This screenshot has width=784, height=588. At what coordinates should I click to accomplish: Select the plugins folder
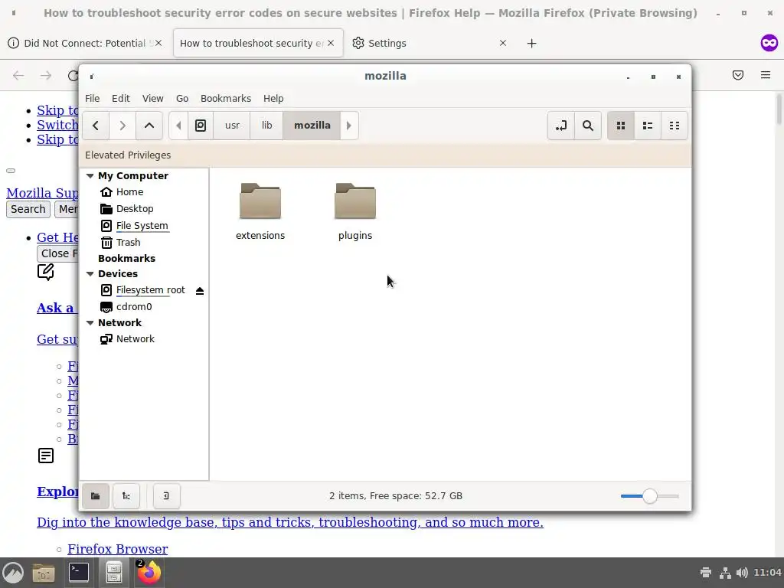[x=355, y=211]
